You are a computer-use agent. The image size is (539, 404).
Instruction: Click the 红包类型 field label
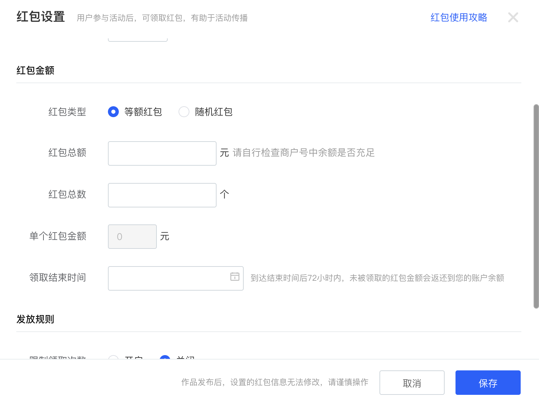click(x=67, y=112)
